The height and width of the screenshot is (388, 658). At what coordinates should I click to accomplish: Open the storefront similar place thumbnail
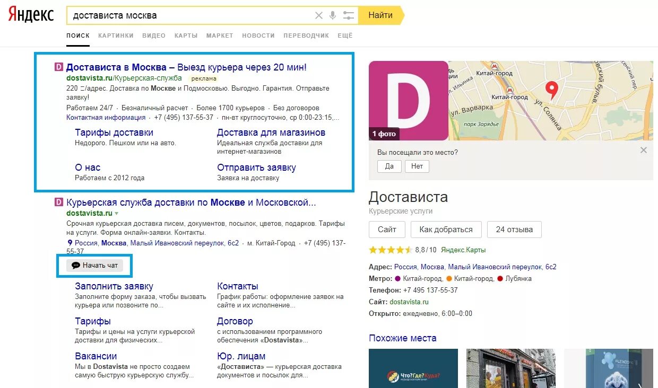click(511, 368)
